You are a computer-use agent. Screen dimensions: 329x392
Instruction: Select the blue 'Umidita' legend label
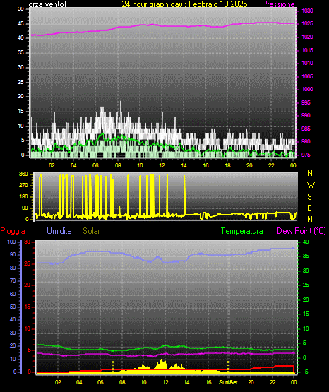tap(59, 231)
